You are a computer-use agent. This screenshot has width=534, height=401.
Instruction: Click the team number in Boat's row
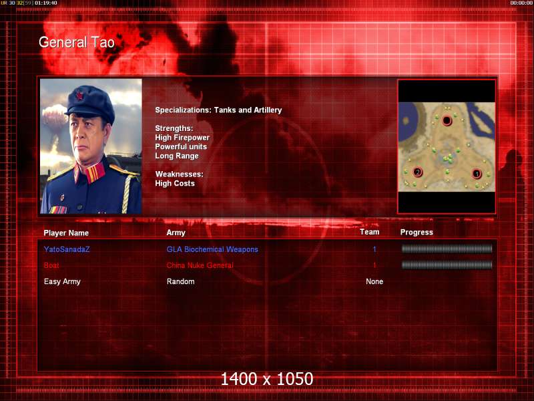click(x=374, y=265)
